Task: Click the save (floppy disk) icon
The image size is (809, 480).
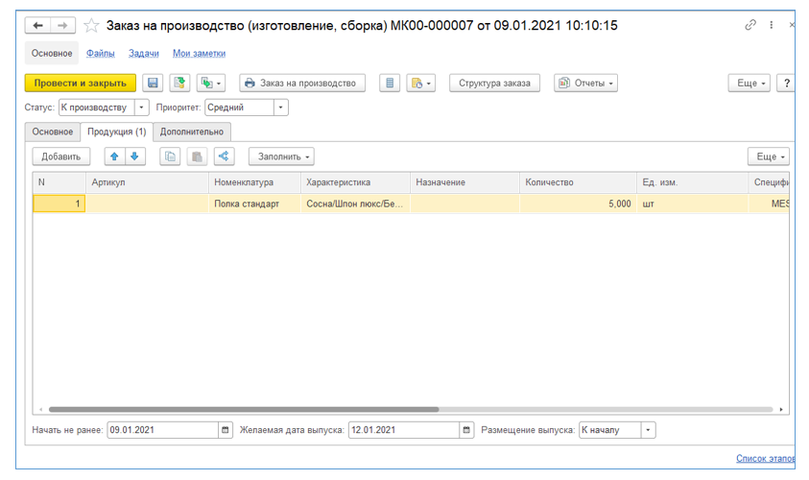Action: click(x=154, y=84)
